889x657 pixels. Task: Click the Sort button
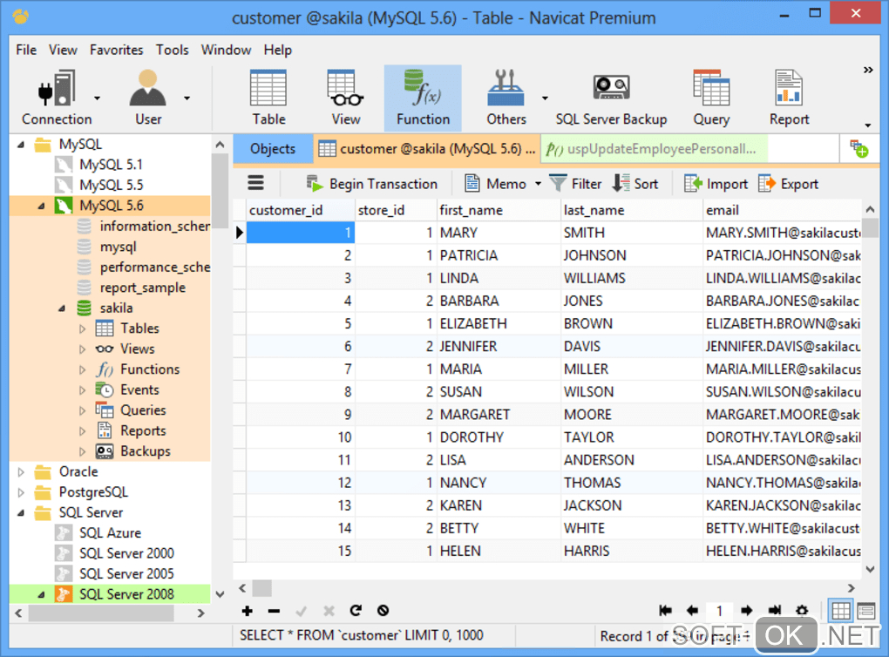coord(636,184)
